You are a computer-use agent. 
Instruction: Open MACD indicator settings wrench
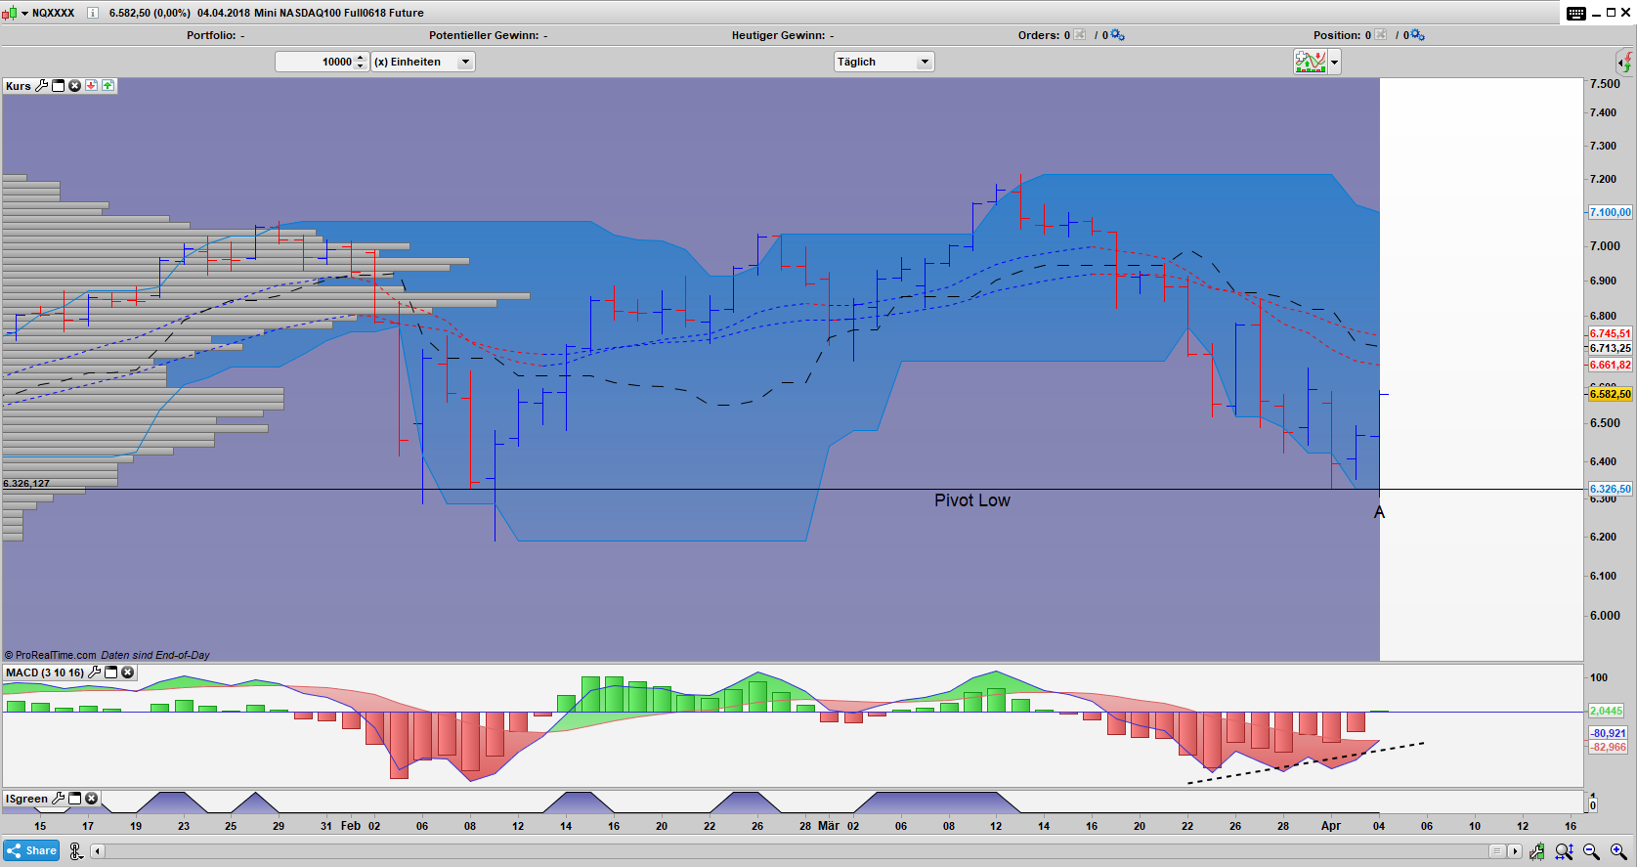click(x=95, y=672)
